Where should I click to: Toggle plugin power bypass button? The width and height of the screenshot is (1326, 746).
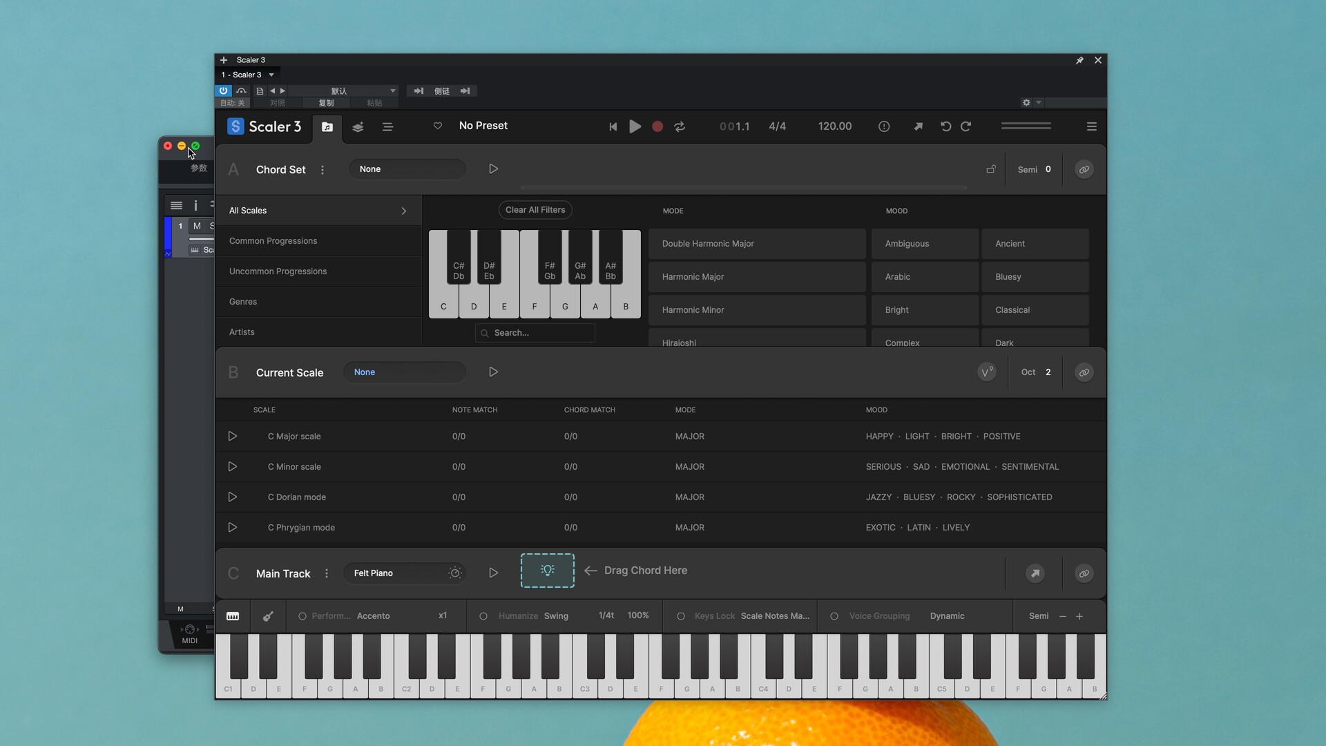click(223, 90)
